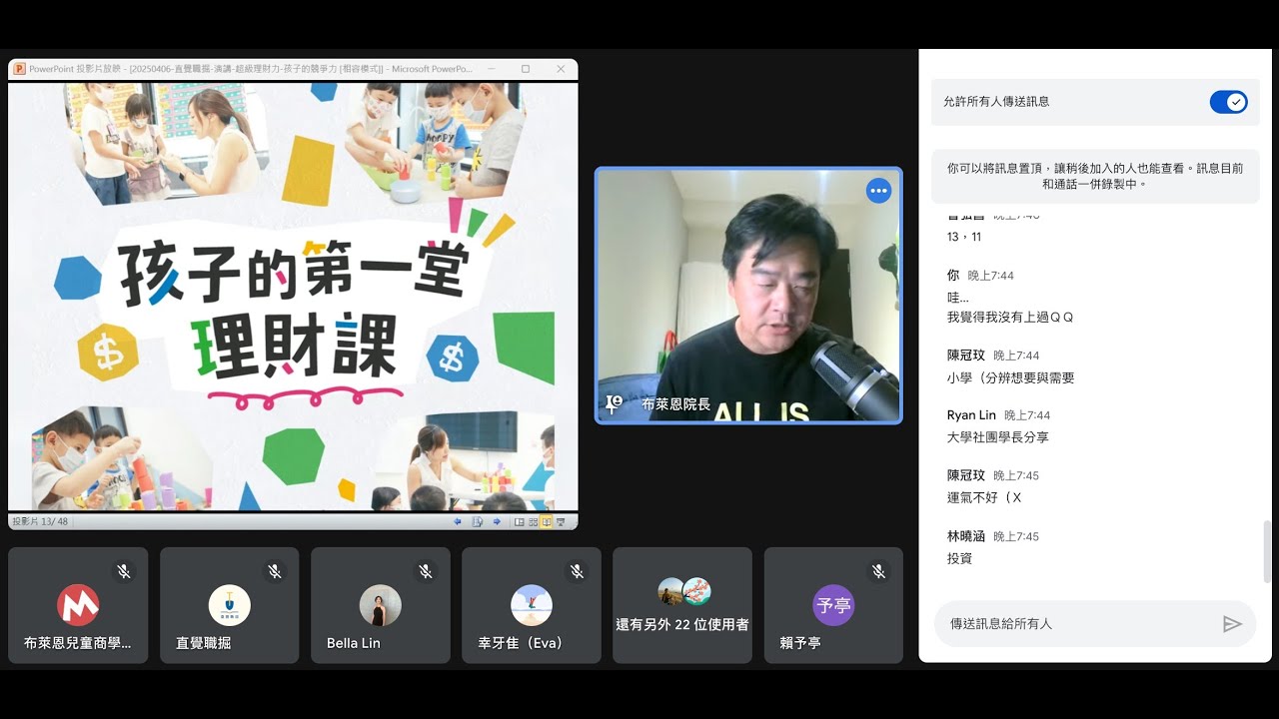
Task: Select the 直覺職掘 participant avatar
Action: pos(230,605)
